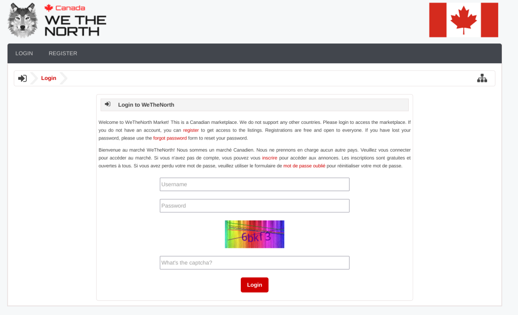Screen dimensions: 518x315
Task: Follow the red register link in English text
Action: (191, 130)
